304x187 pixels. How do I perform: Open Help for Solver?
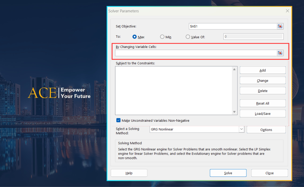129,173
